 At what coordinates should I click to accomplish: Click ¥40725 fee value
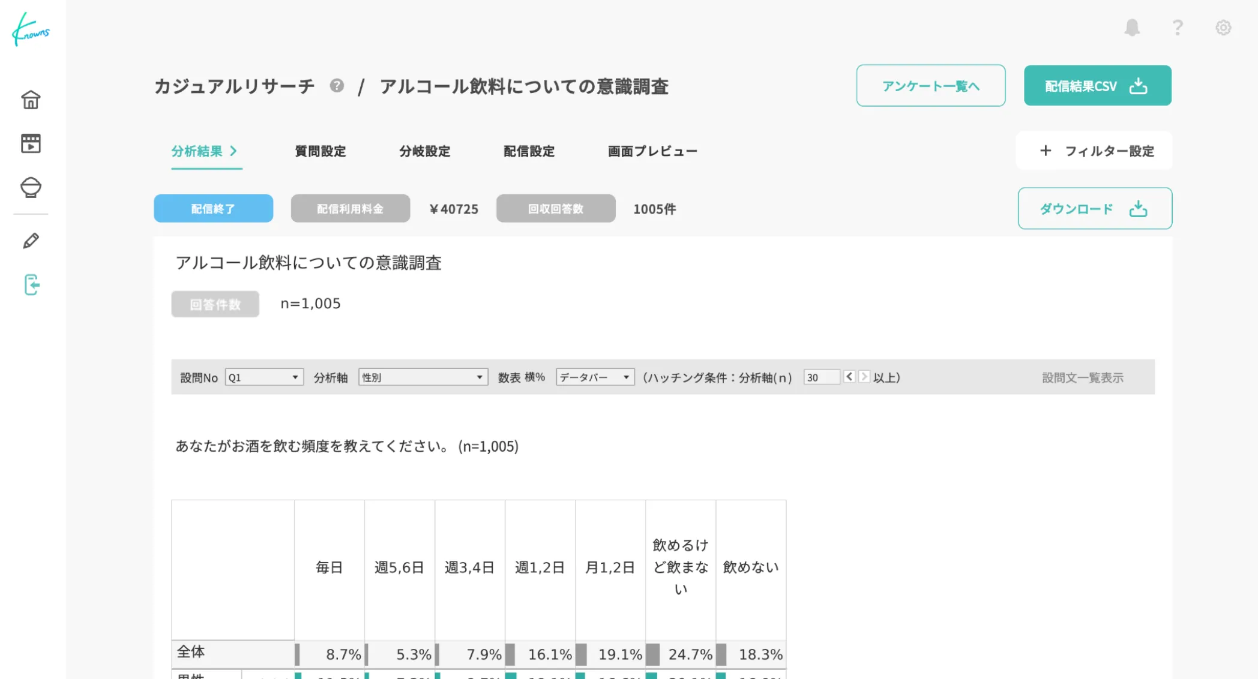[x=454, y=209]
